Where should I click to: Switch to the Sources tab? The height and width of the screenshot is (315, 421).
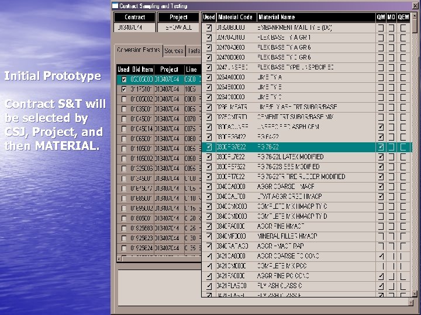174,51
